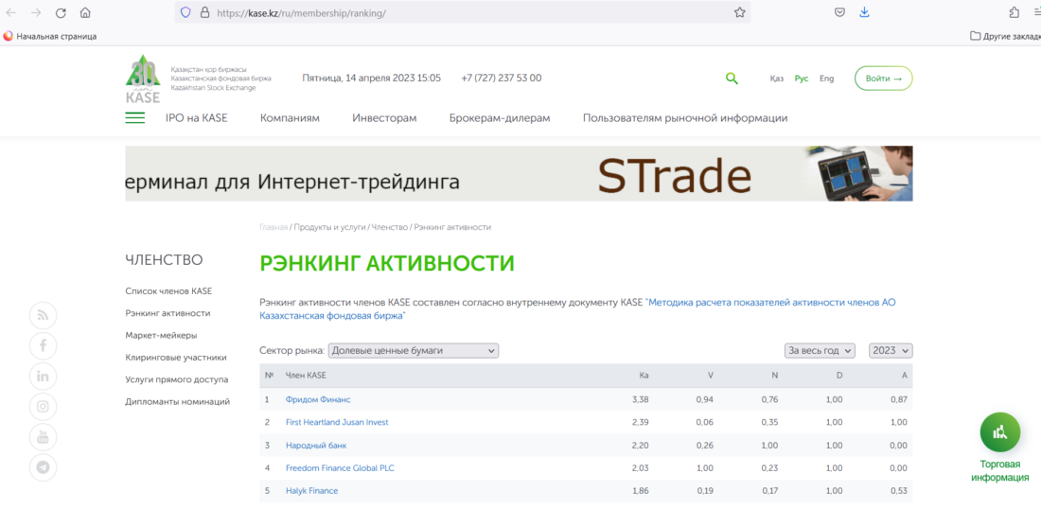Bookmark this page with star icon
The image size is (1041, 509).
tap(740, 13)
